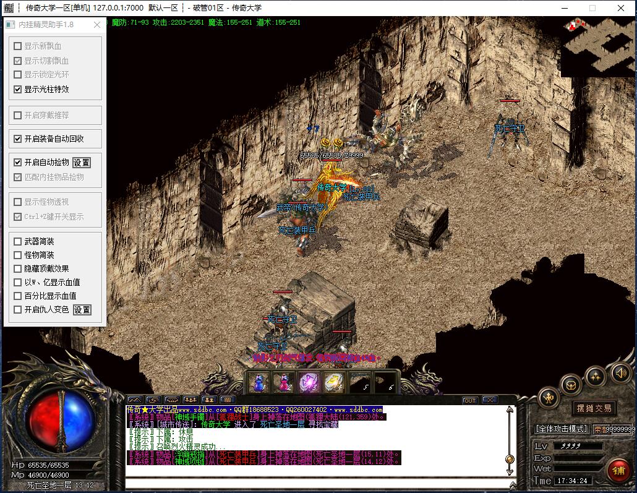Open the three-figure group icon in chat bar
The width and height of the screenshot is (637, 493).
click(x=190, y=400)
